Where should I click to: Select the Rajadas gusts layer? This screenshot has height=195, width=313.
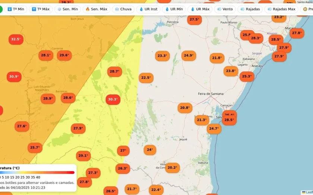point(250,9)
